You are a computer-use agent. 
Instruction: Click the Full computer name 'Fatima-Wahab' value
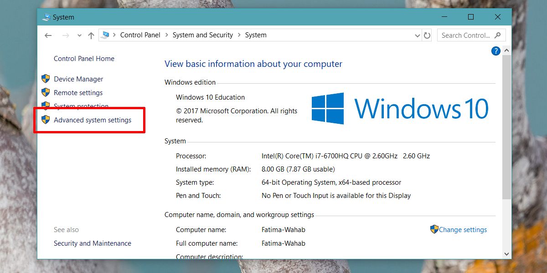pyautogui.click(x=284, y=243)
